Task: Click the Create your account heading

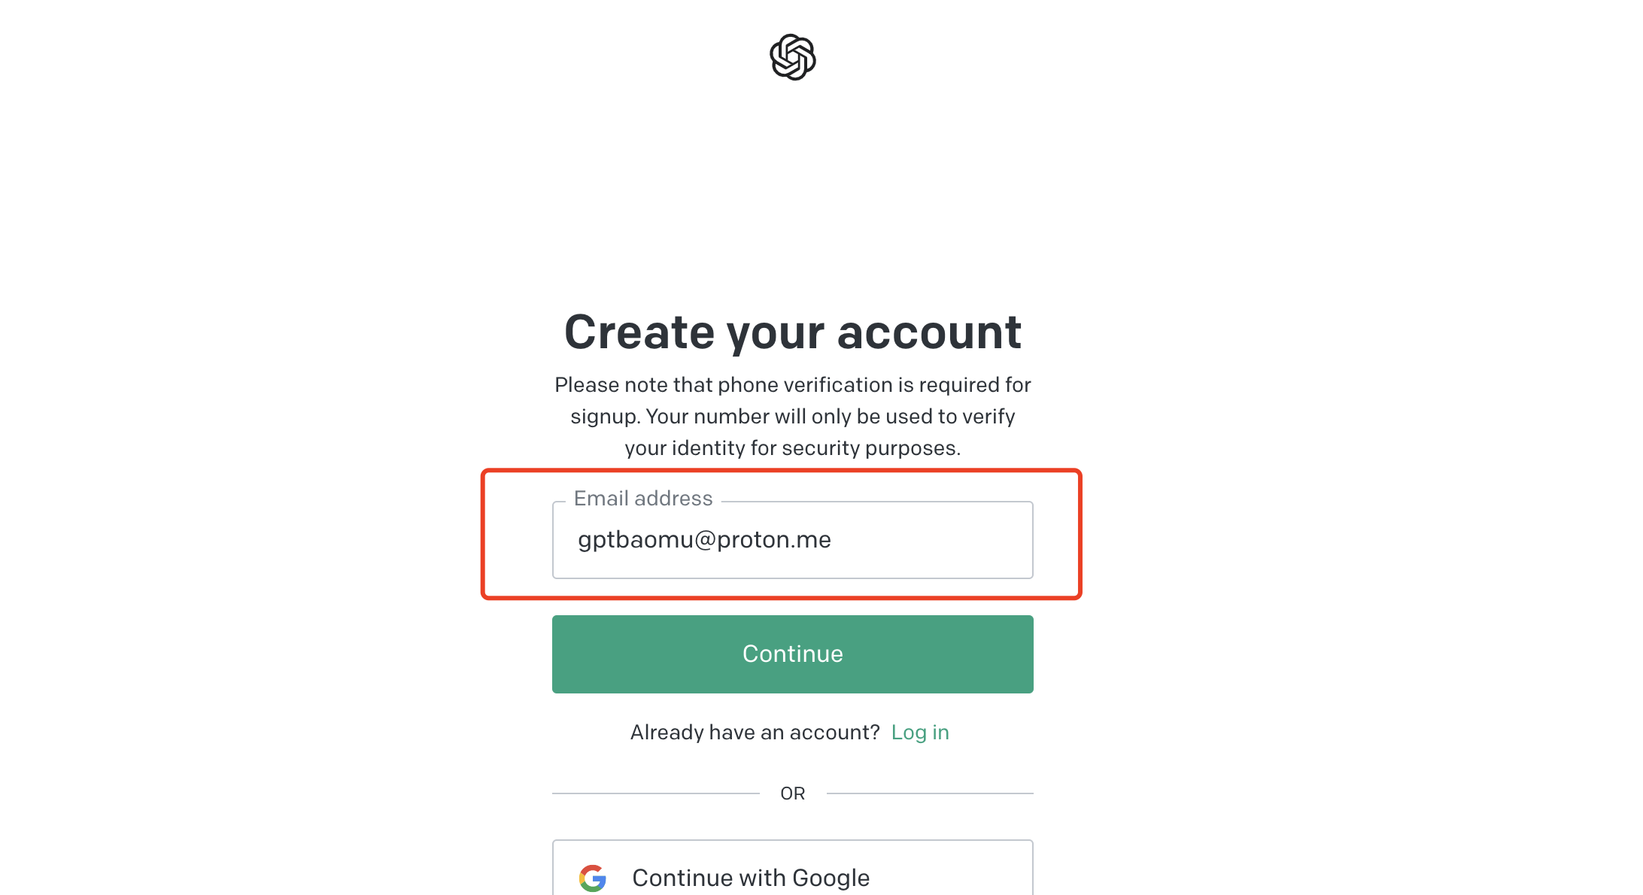Action: [793, 332]
